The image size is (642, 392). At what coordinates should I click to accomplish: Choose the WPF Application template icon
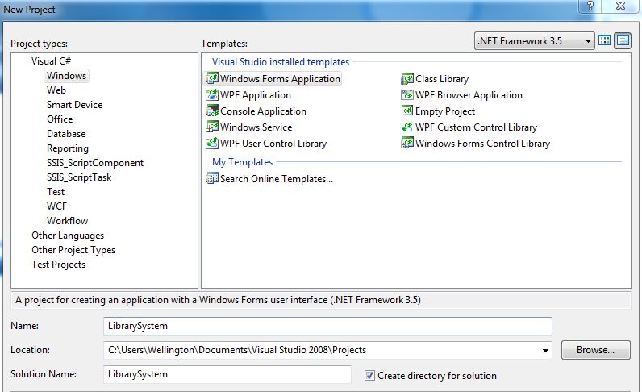pyautogui.click(x=213, y=95)
